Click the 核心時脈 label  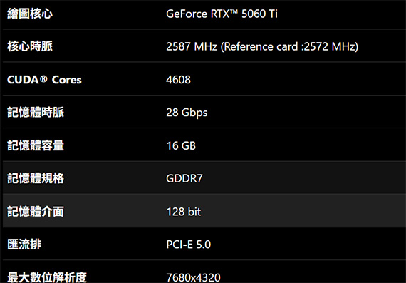pos(30,46)
